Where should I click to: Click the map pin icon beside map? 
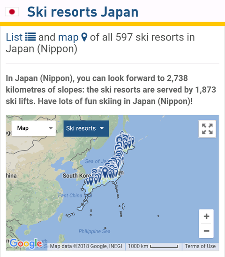coord(84,37)
